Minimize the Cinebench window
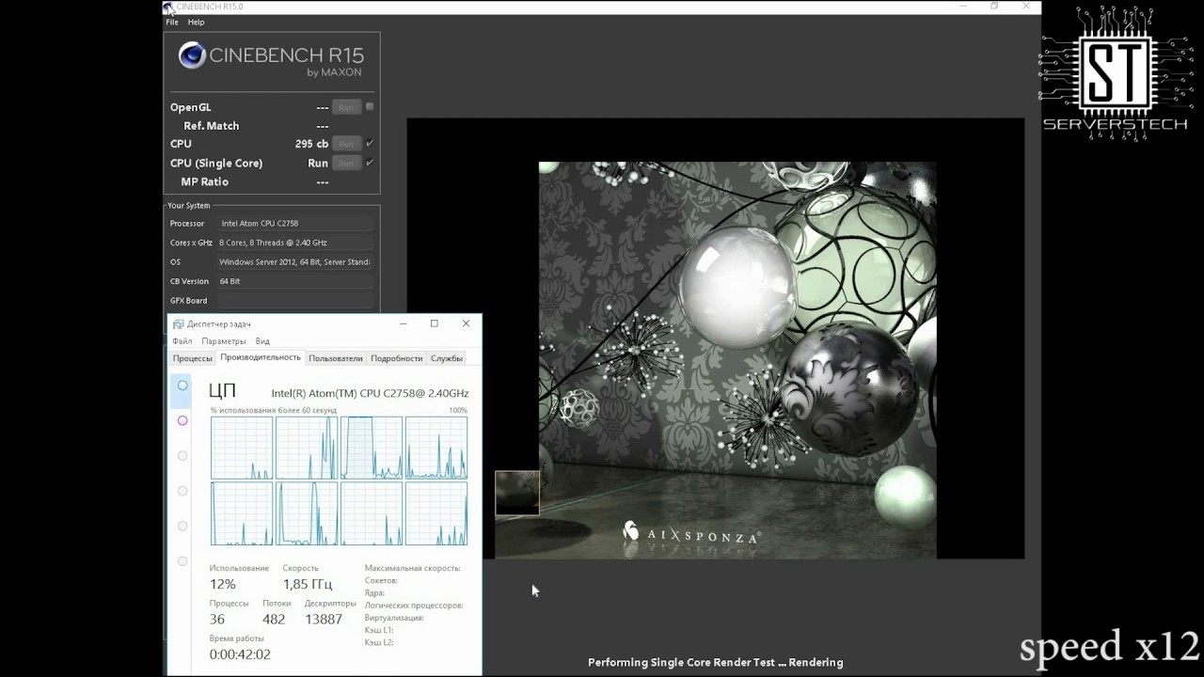1204x677 pixels. point(964,7)
